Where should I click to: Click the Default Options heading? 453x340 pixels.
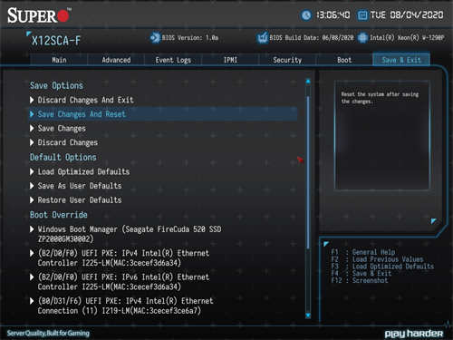click(x=63, y=157)
